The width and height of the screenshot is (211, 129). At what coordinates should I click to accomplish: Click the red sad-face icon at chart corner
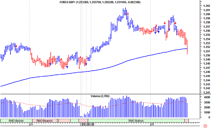[x=205, y=126]
